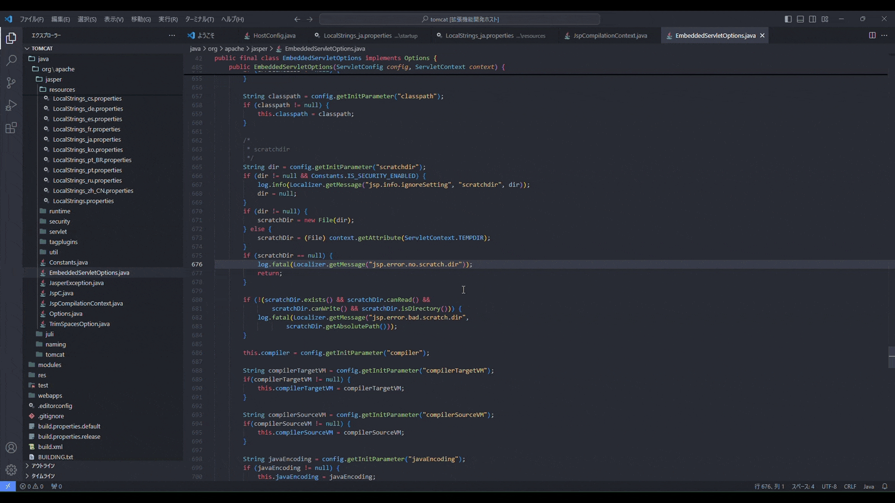Open the Manage gear menu
Screen dimensions: 895x503
coord(11,470)
